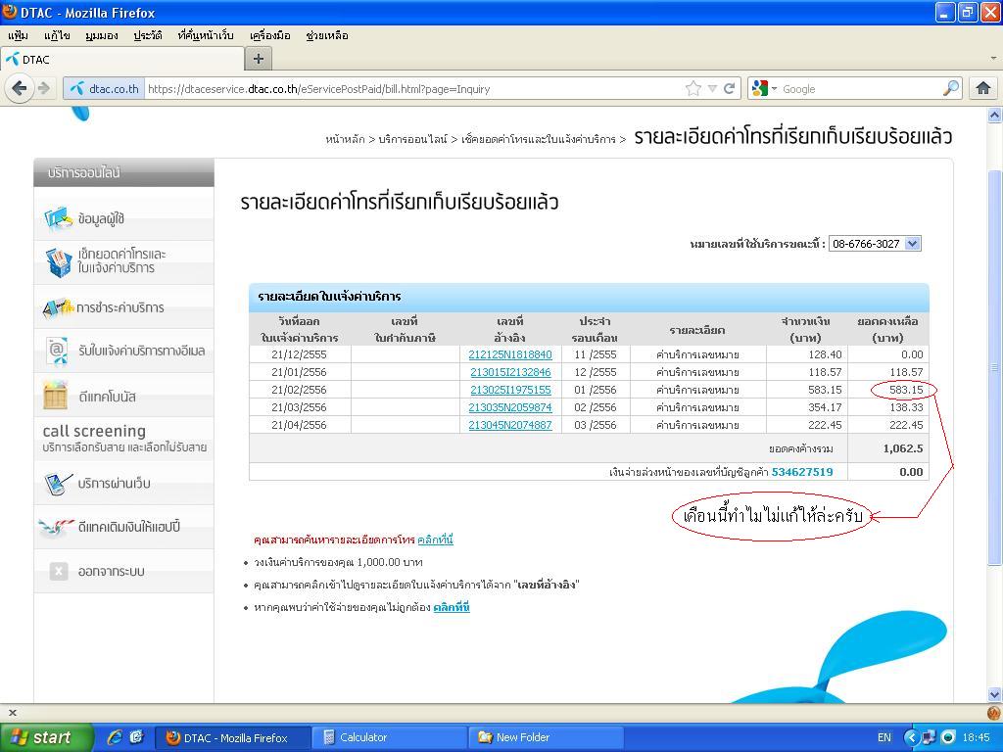Open ดีแทคโบนัส sidebar item
Screen dimensions: 1003x752
(123, 397)
